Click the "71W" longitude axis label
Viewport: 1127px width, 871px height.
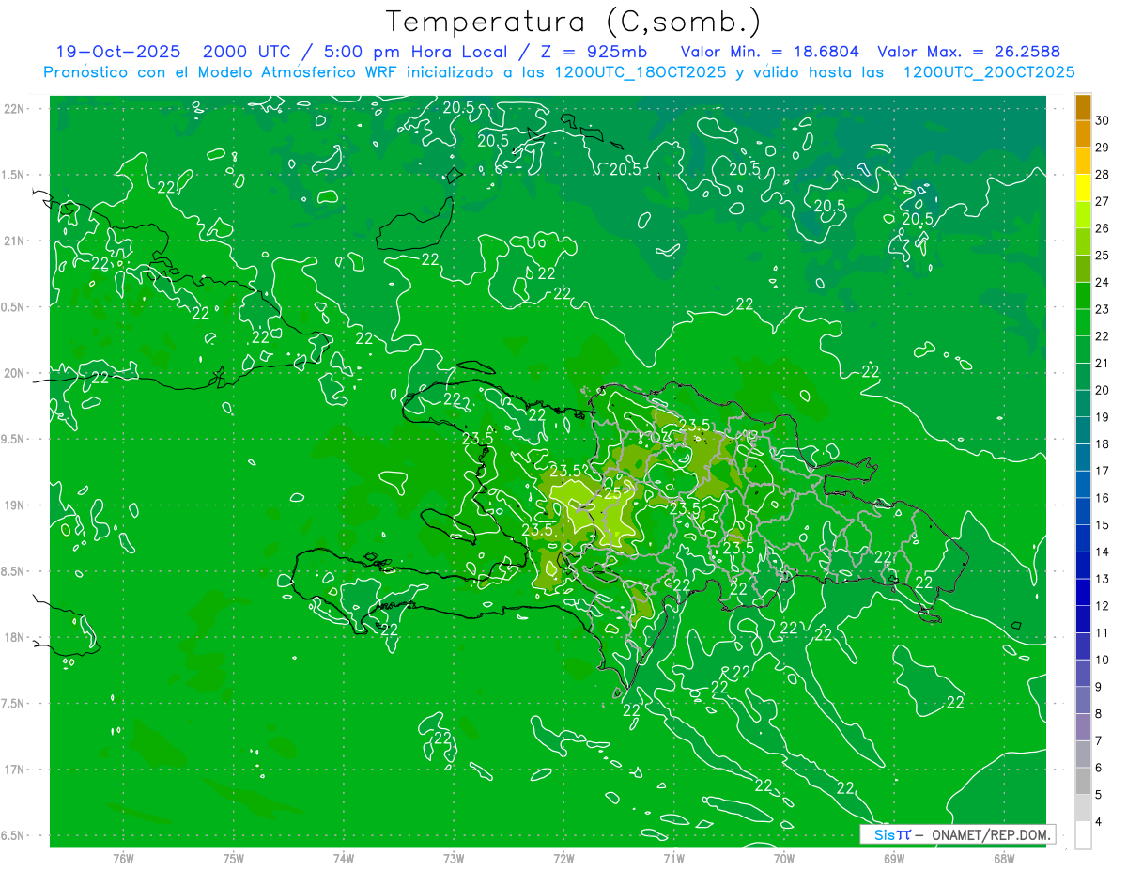(673, 858)
